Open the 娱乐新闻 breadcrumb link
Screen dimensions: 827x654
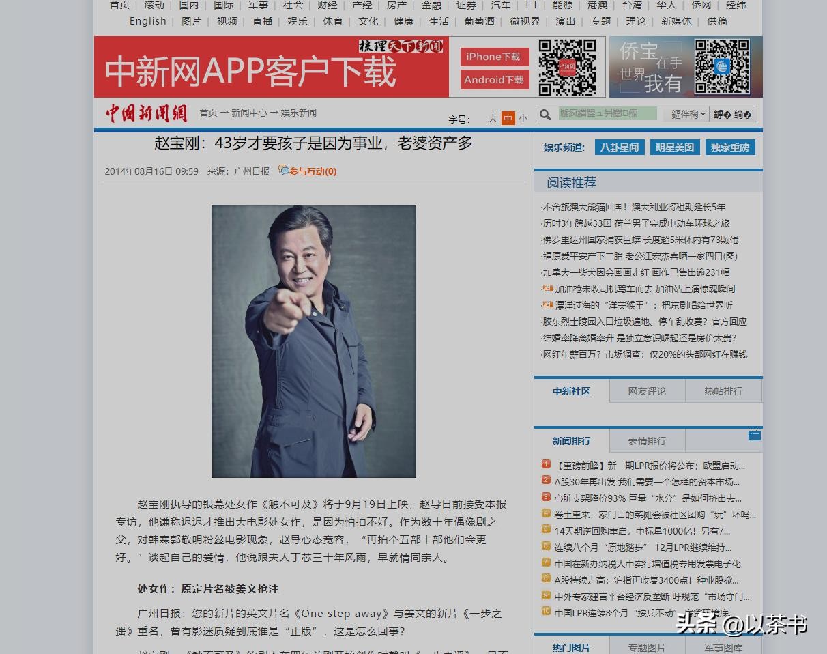pyautogui.click(x=299, y=113)
